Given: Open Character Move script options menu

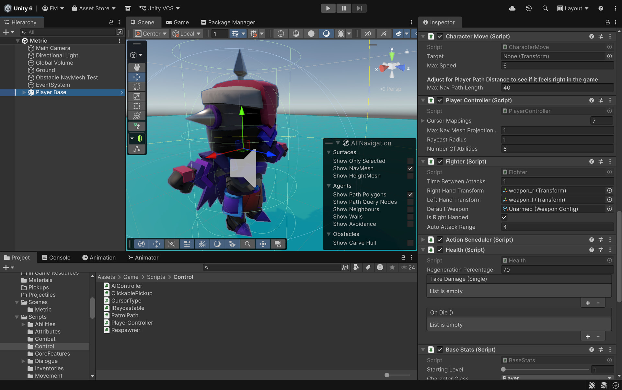Looking at the screenshot, I should tap(610, 36).
